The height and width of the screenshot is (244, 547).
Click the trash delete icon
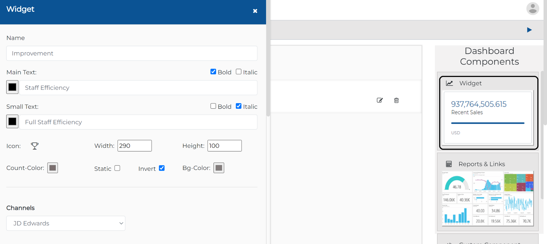(396, 100)
